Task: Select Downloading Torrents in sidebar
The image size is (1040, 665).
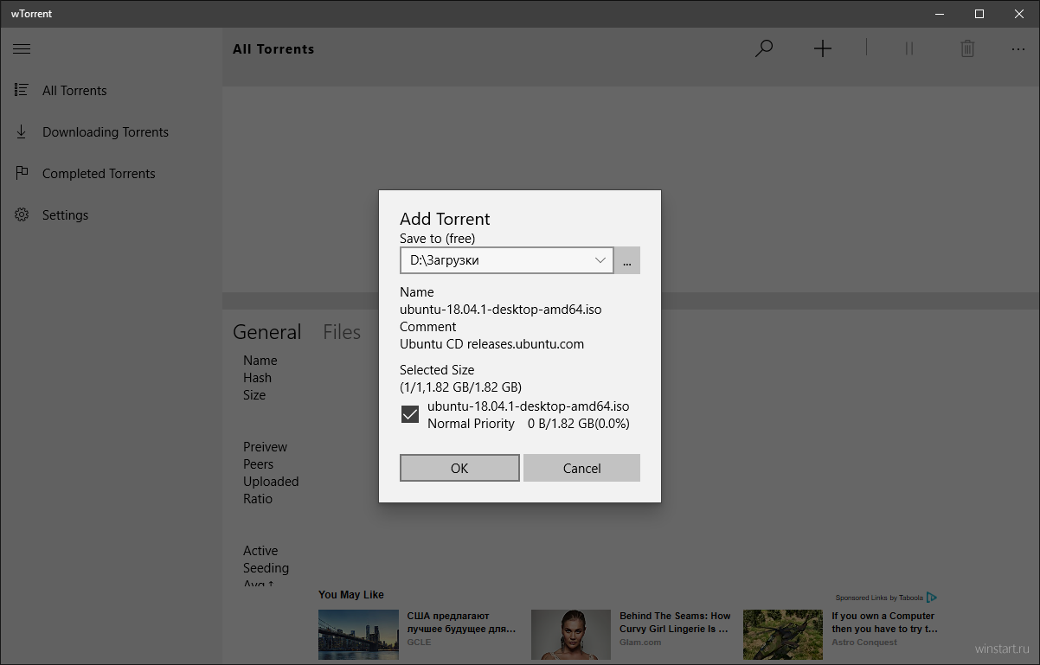Action: pos(111,131)
